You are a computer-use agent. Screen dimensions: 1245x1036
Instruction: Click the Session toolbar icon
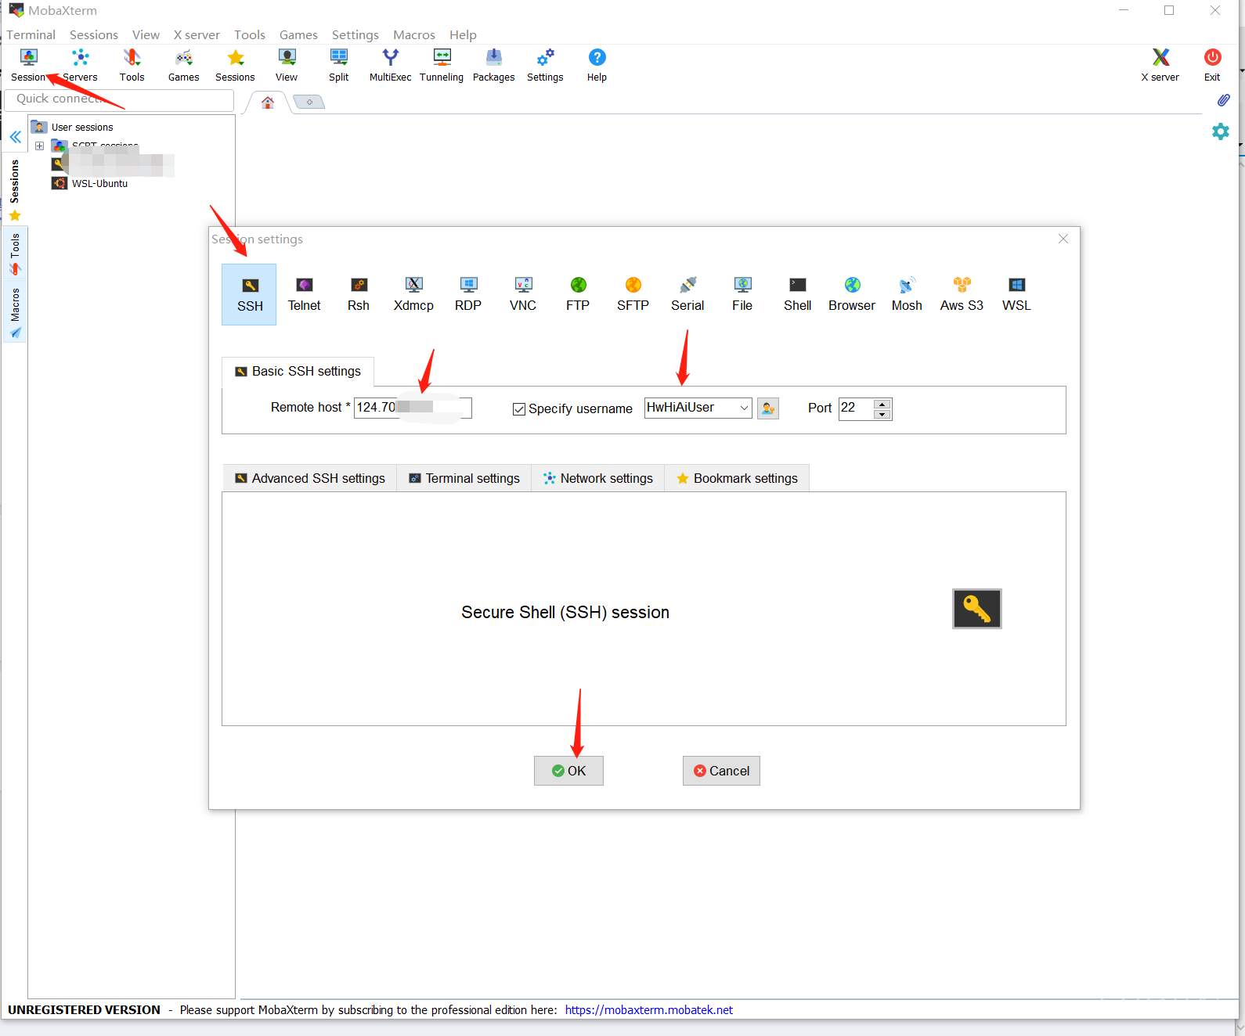(29, 65)
